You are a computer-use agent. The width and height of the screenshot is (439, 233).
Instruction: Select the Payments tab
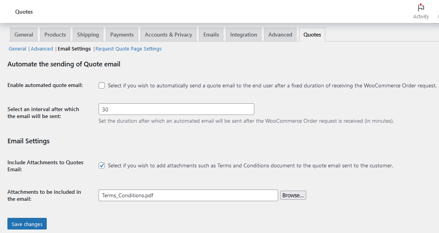(x=122, y=35)
